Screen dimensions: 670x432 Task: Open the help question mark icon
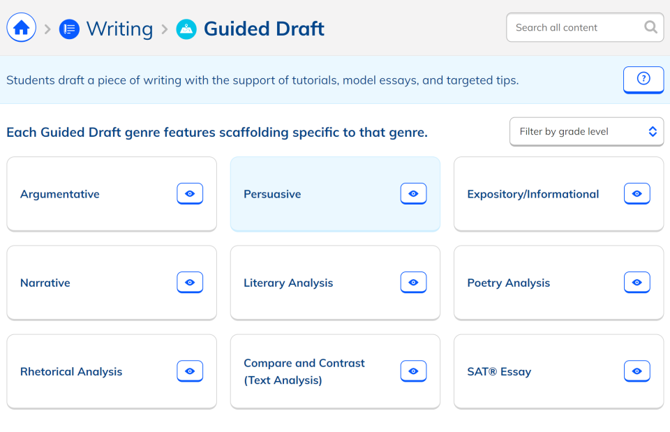pyautogui.click(x=643, y=80)
